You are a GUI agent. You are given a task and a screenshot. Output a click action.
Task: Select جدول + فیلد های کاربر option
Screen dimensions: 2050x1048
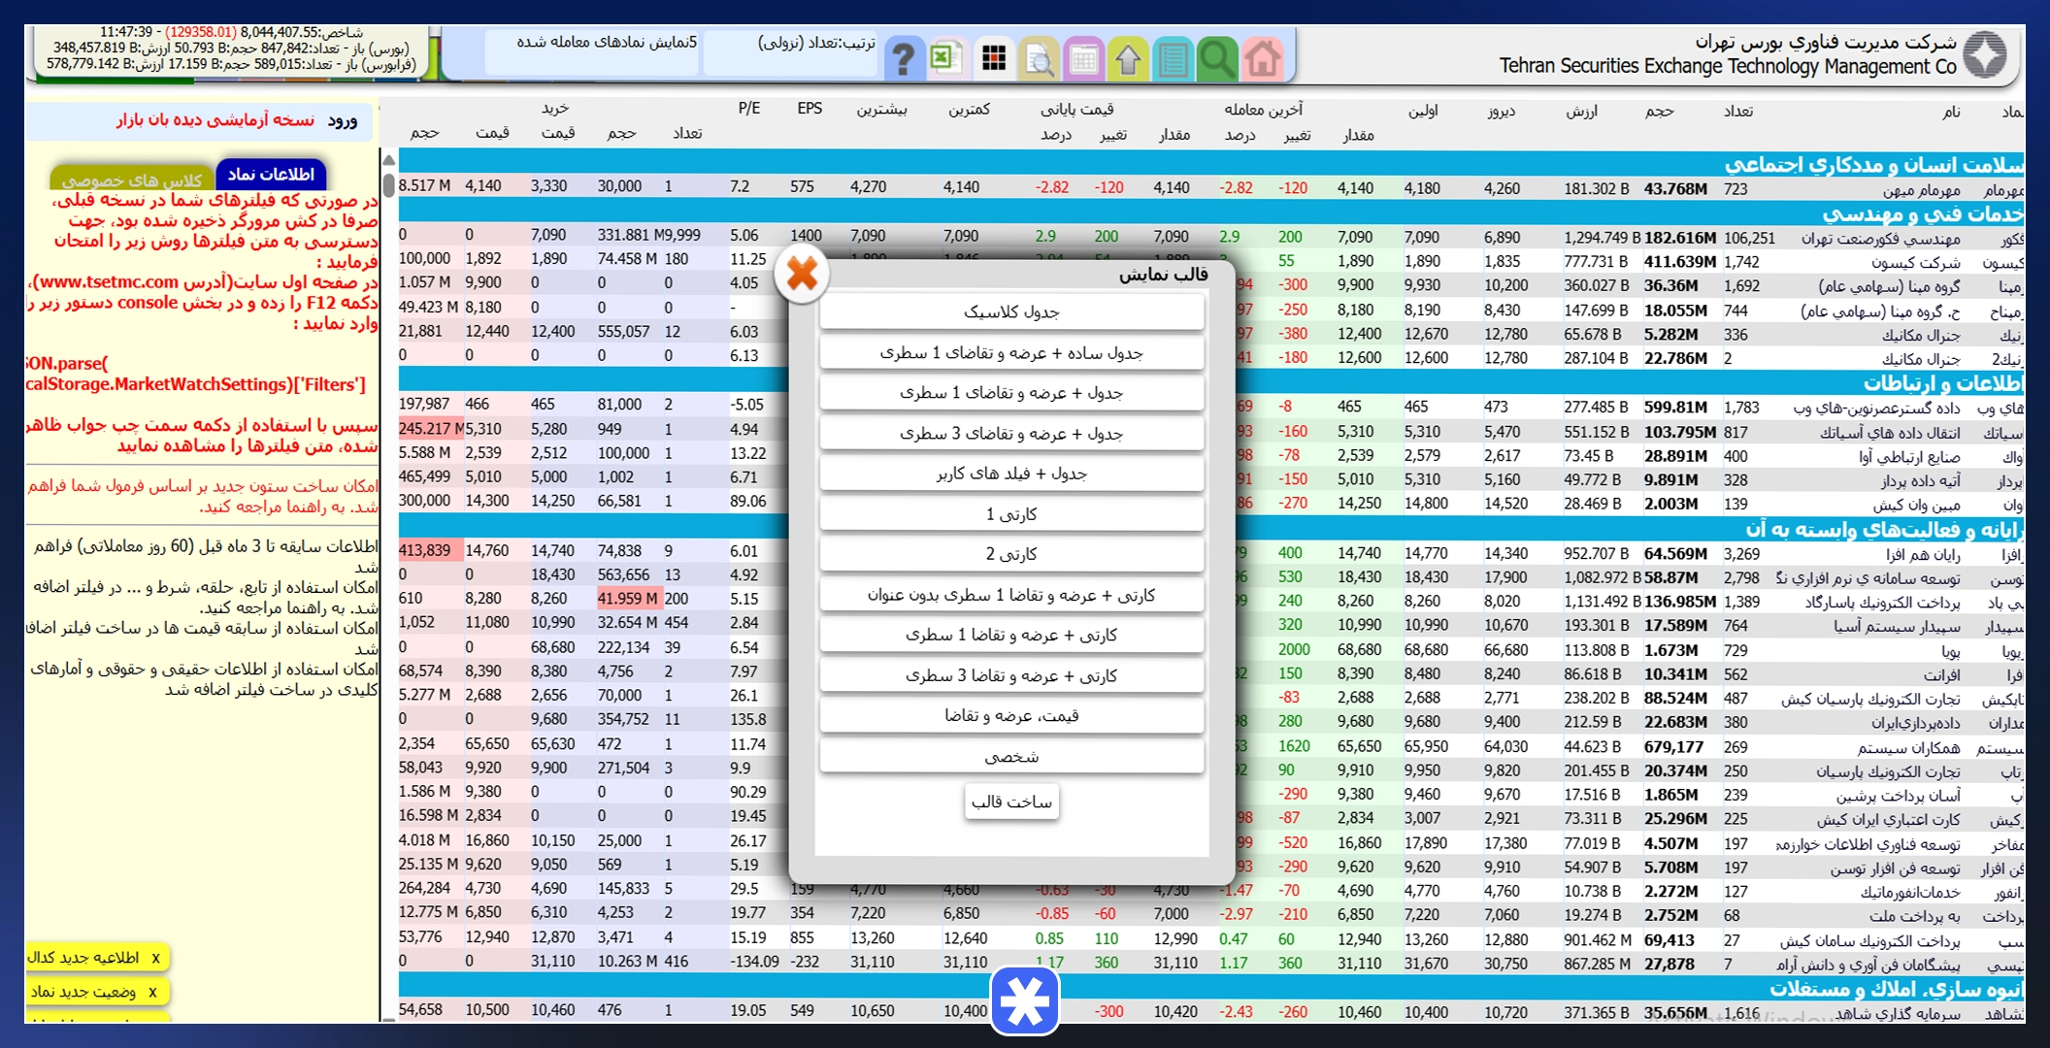click(1011, 473)
